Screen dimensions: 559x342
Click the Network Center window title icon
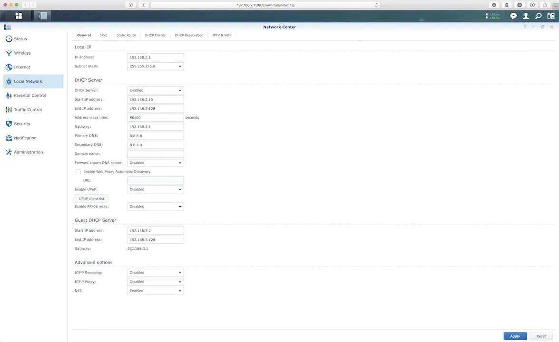(8, 27)
